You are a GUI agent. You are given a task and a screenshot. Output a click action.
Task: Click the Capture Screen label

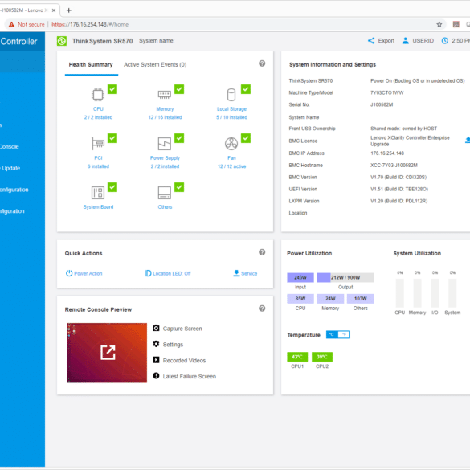point(182,329)
